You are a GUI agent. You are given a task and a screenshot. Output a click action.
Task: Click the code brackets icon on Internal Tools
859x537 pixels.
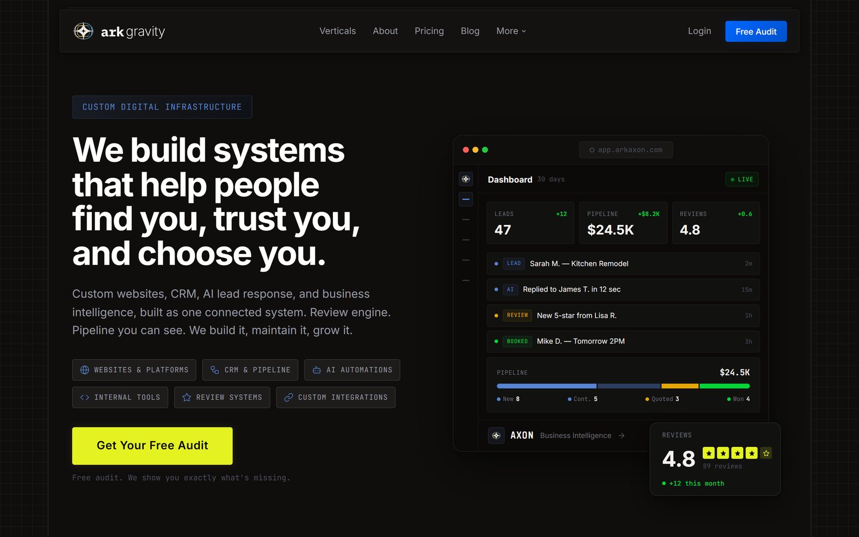point(85,397)
